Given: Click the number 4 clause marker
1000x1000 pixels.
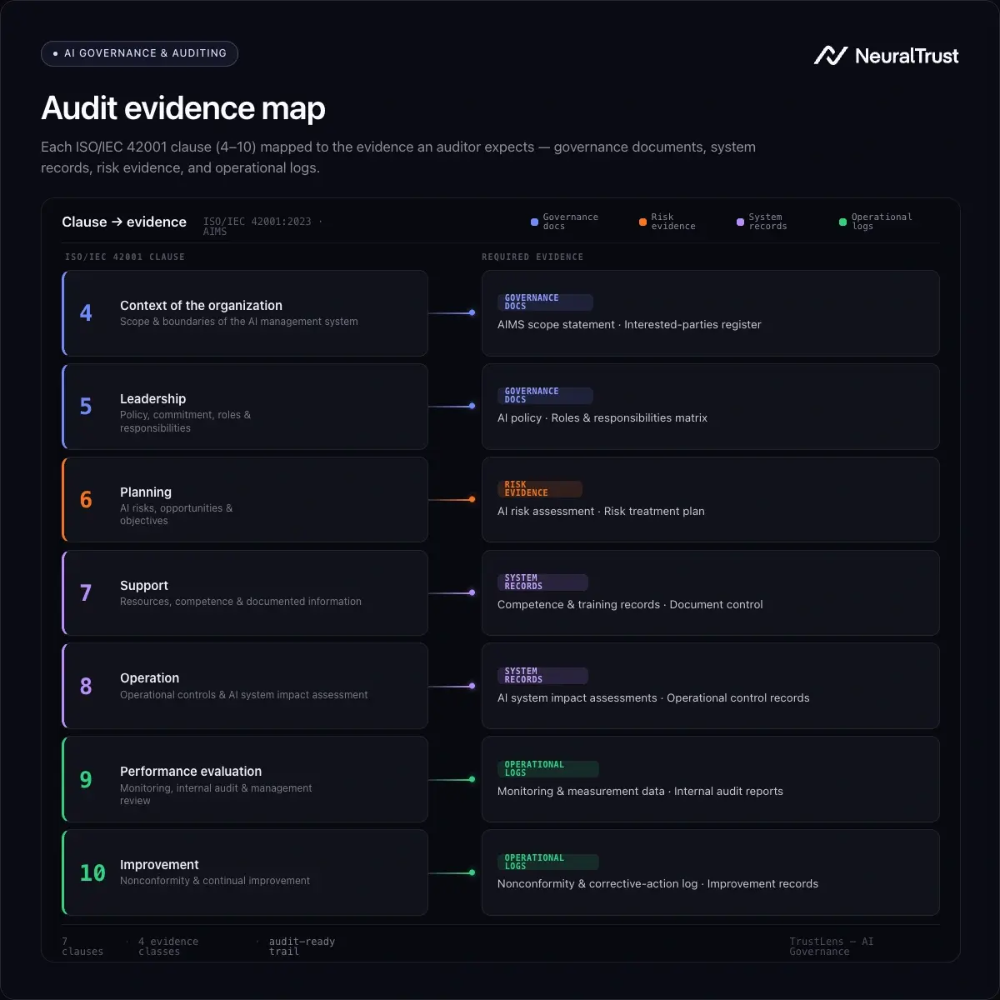Looking at the screenshot, I should (x=86, y=313).
